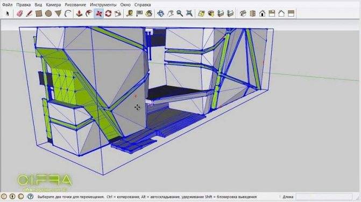Select the Zoom magnifier tool
Viewport: 361px width, 202px height.
click(180, 13)
